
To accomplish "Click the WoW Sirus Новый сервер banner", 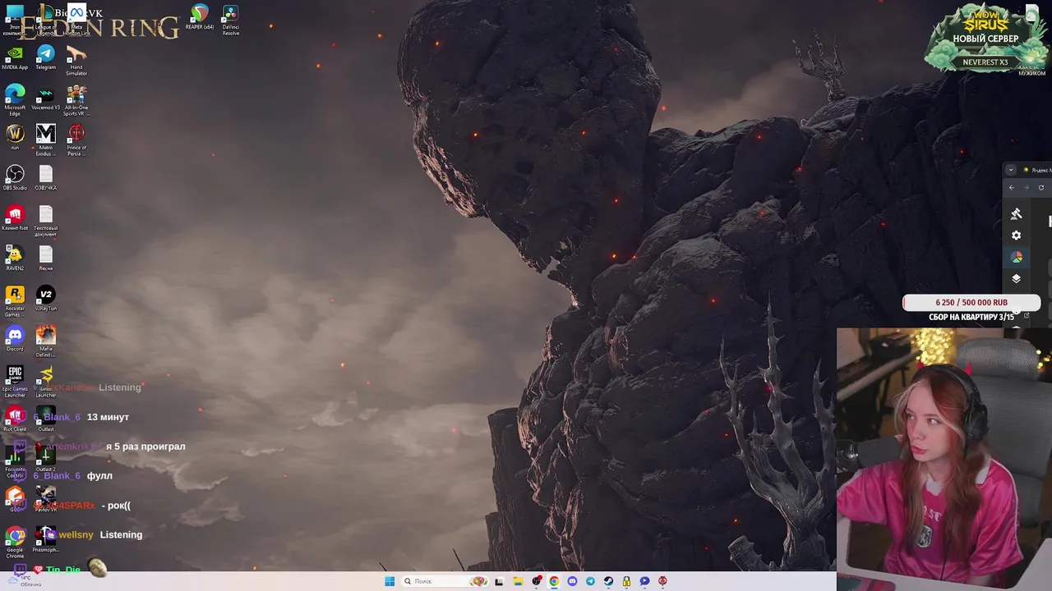I will pos(985,39).
